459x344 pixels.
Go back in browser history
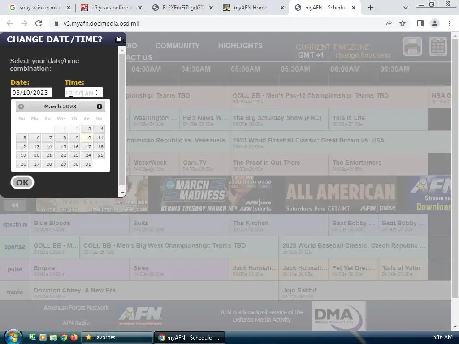pyautogui.click(x=10, y=23)
